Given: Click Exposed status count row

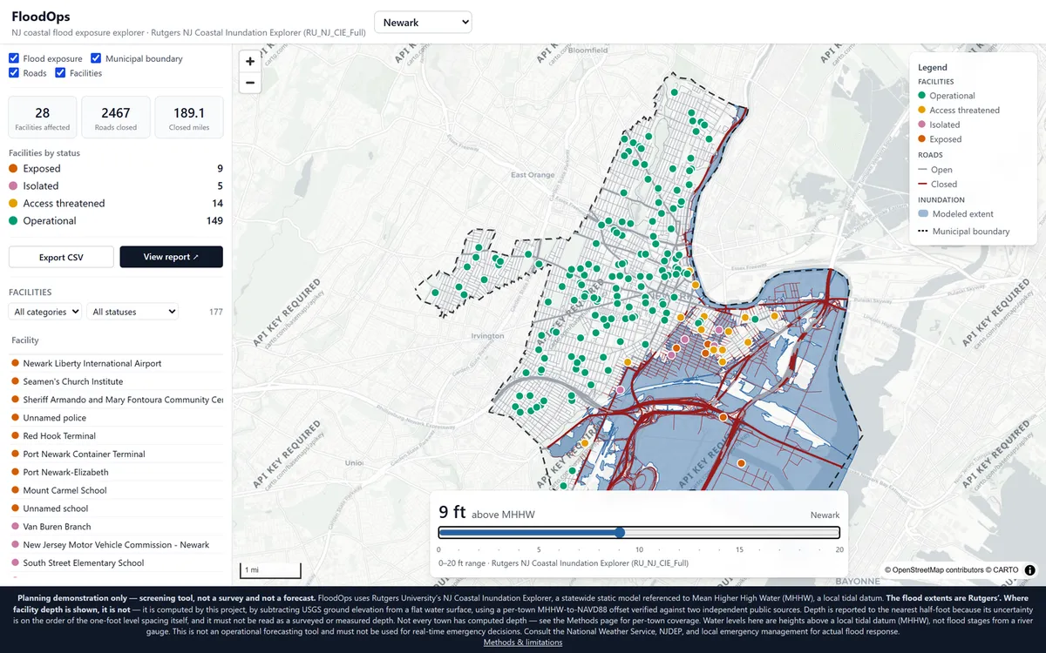Looking at the screenshot, I should [x=116, y=169].
